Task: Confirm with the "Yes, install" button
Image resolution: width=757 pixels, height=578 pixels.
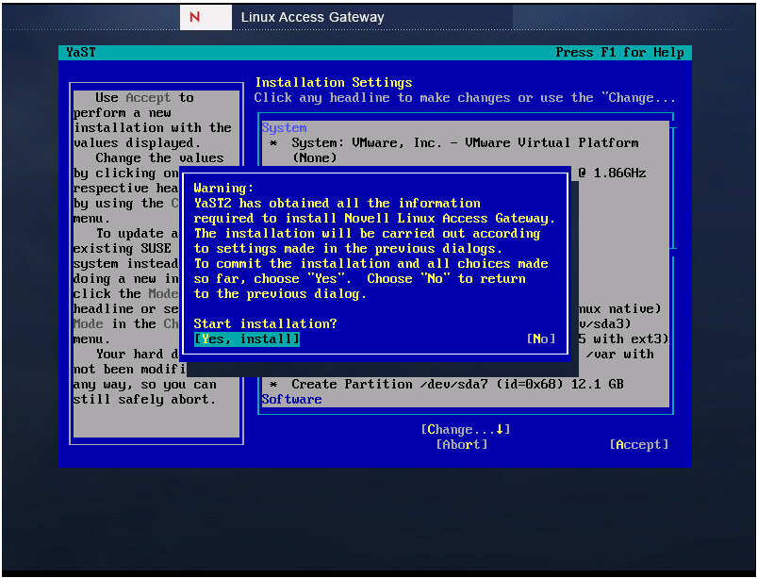Action: tap(247, 339)
